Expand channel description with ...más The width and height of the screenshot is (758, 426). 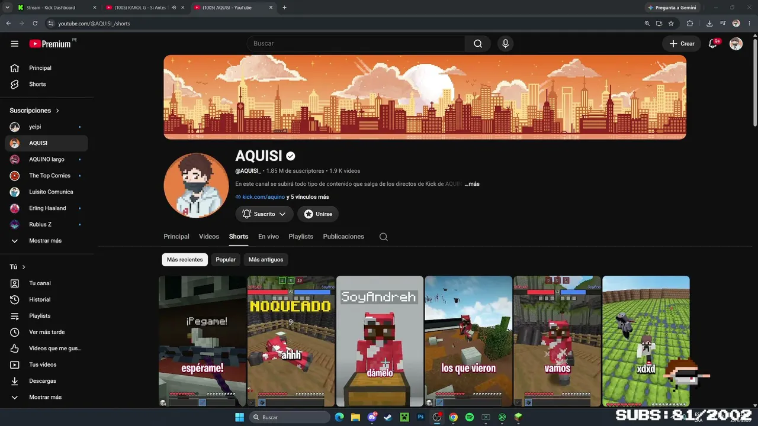coord(472,184)
